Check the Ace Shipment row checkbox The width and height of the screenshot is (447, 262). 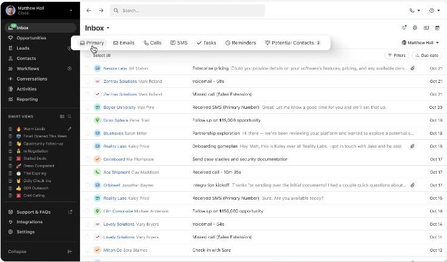pos(87,172)
